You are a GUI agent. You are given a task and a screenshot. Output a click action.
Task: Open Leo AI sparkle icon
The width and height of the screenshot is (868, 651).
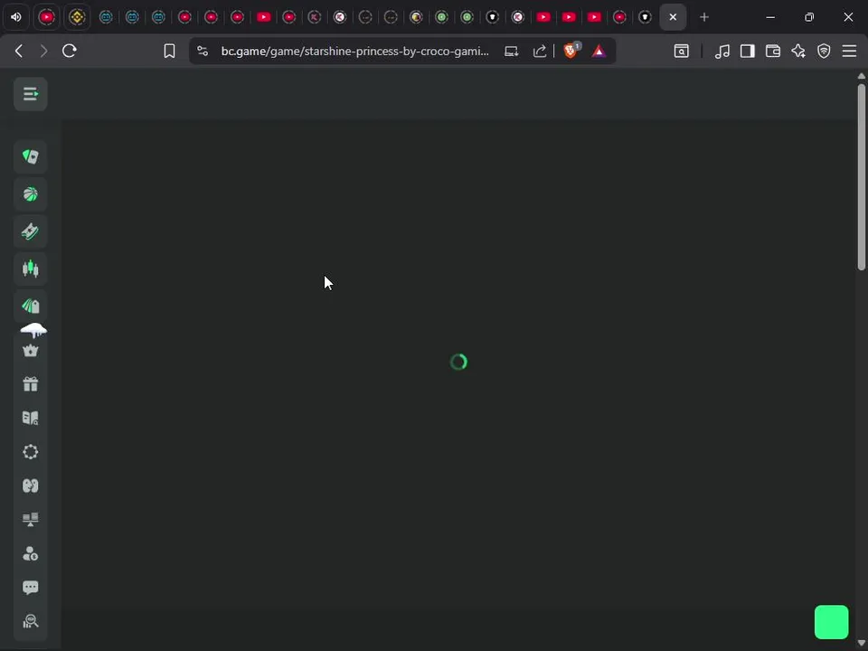coord(798,51)
